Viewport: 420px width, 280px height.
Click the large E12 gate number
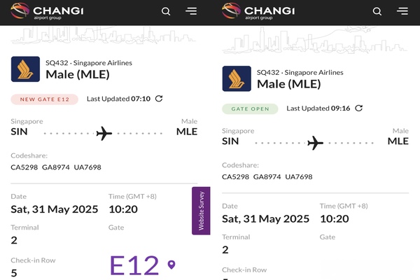pos(135,266)
